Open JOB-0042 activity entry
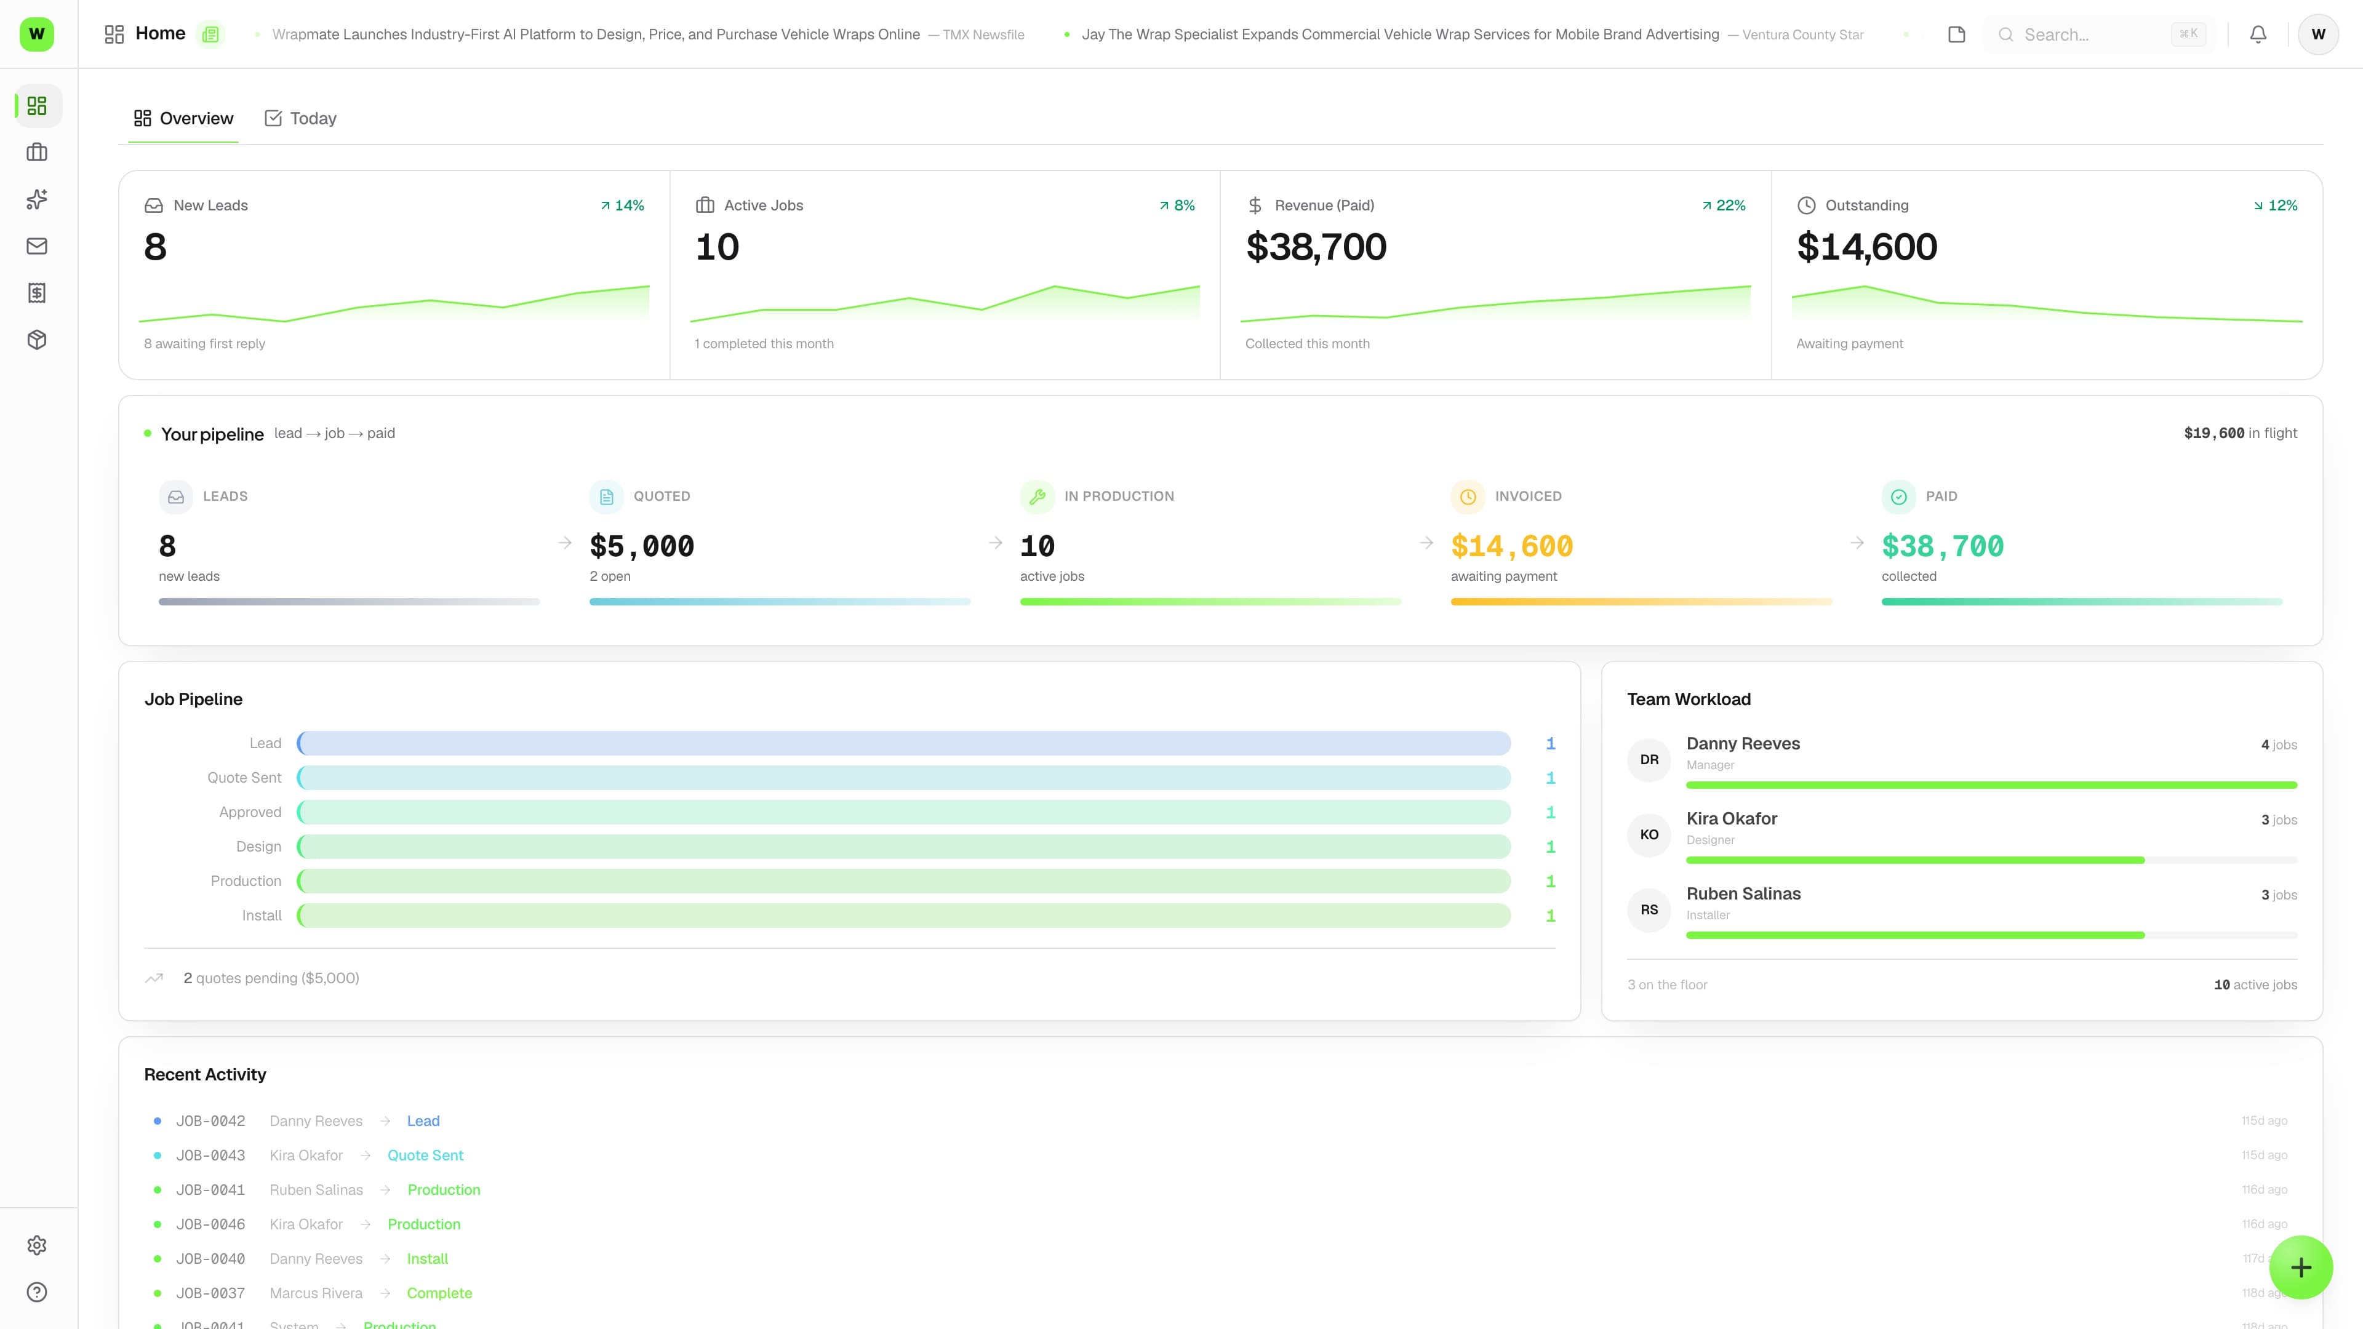2363x1329 pixels. tap(1221, 1121)
